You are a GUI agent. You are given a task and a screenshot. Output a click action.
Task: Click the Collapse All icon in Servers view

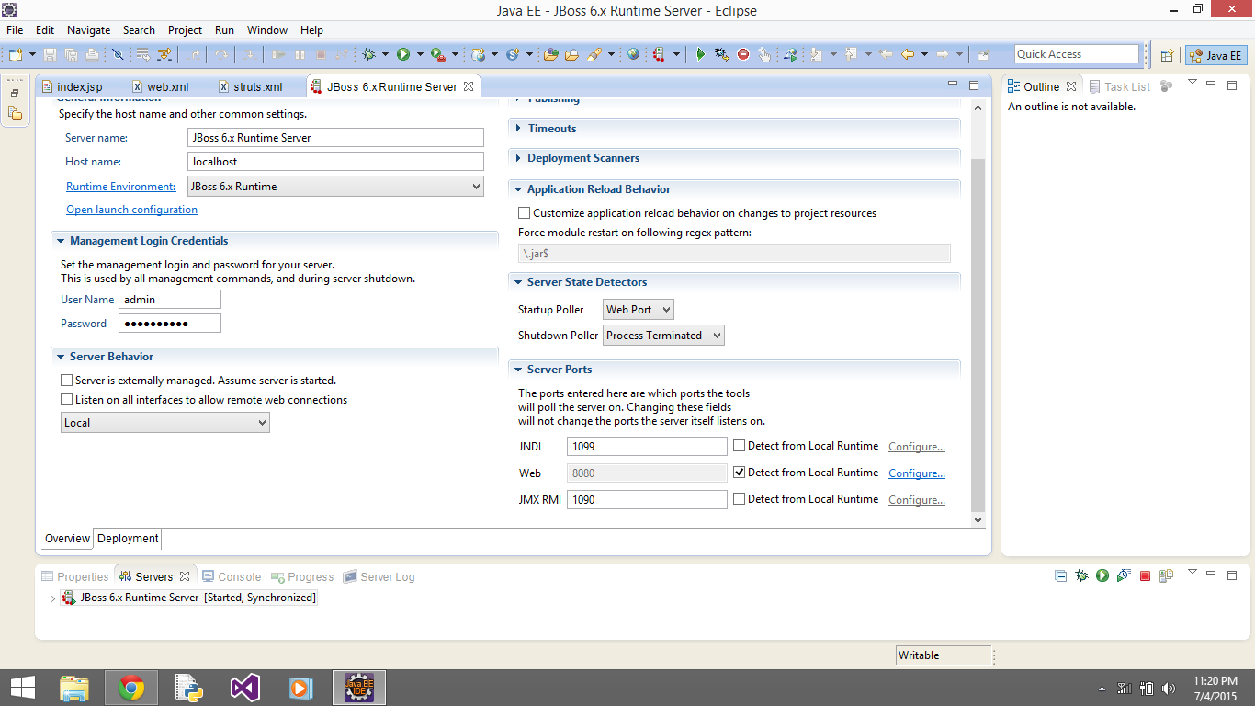[1060, 576]
